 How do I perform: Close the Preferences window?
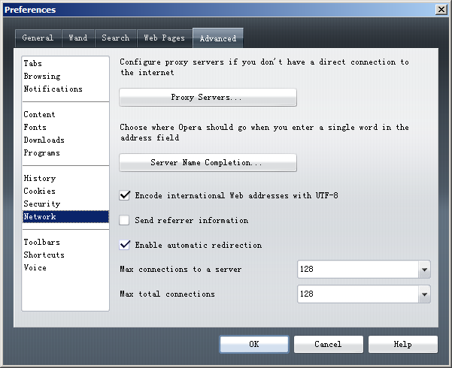(x=441, y=10)
